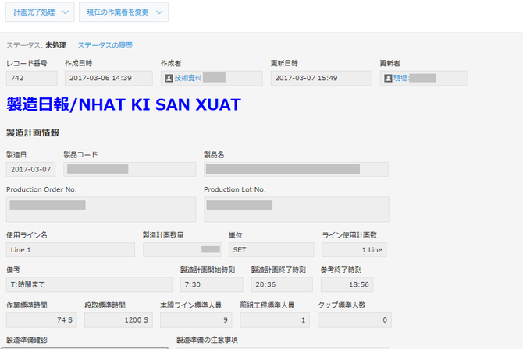This screenshot has width=523, height=349.
Task: Open the ステータスの履歴 link
Action: tap(104, 45)
